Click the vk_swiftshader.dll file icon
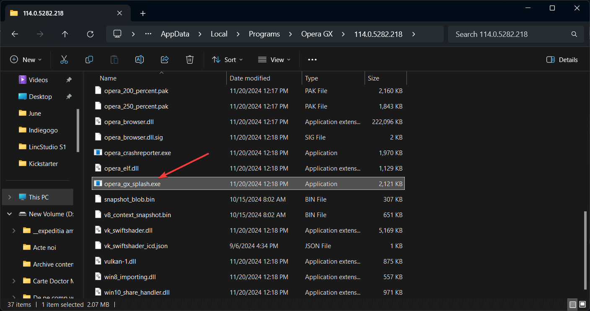The width and height of the screenshot is (590, 311). [x=98, y=230]
